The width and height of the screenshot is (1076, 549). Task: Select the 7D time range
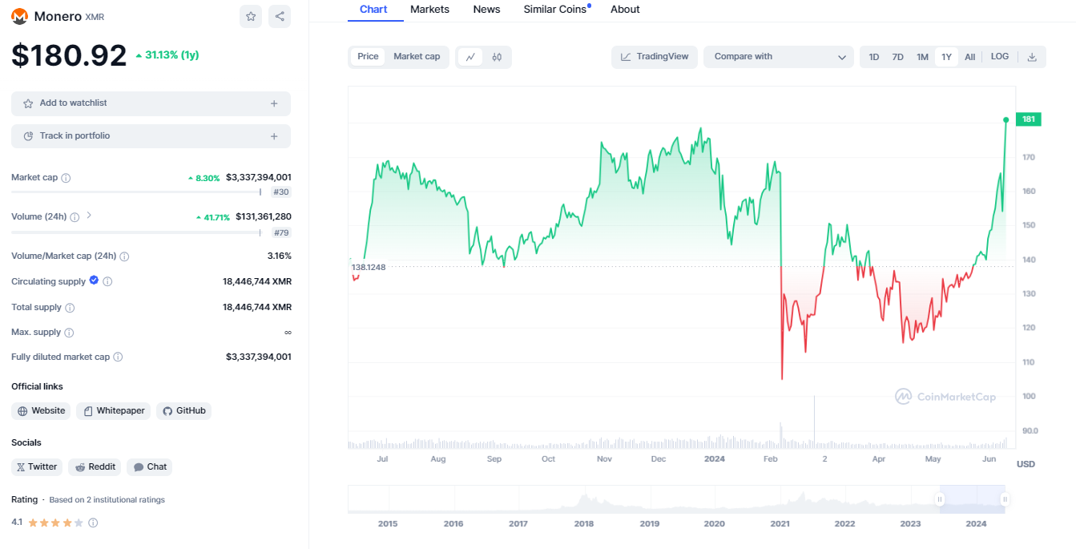click(x=898, y=57)
